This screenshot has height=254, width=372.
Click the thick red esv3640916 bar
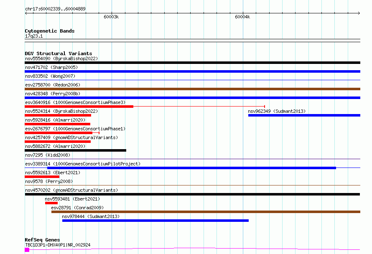[79, 107]
